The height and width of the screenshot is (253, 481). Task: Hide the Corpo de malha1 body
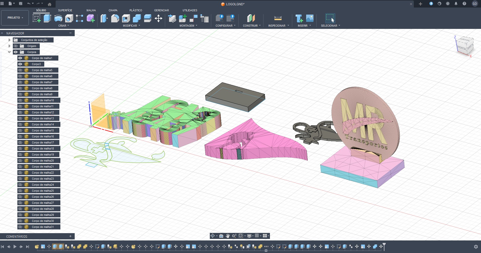pos(20,58)
